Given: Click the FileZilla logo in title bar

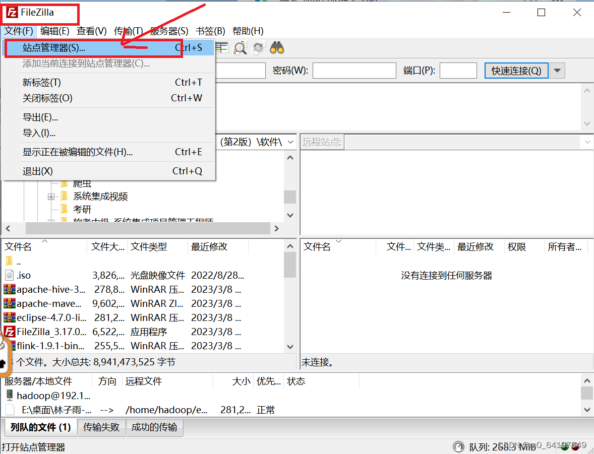Looking at the screenshot, I should pos(12,13).
